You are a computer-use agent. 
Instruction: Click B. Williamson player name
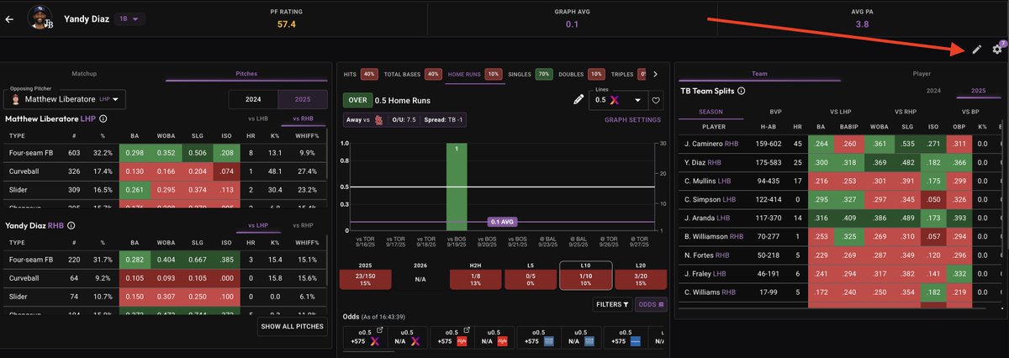pyautogui.click(x=714, y=236)
